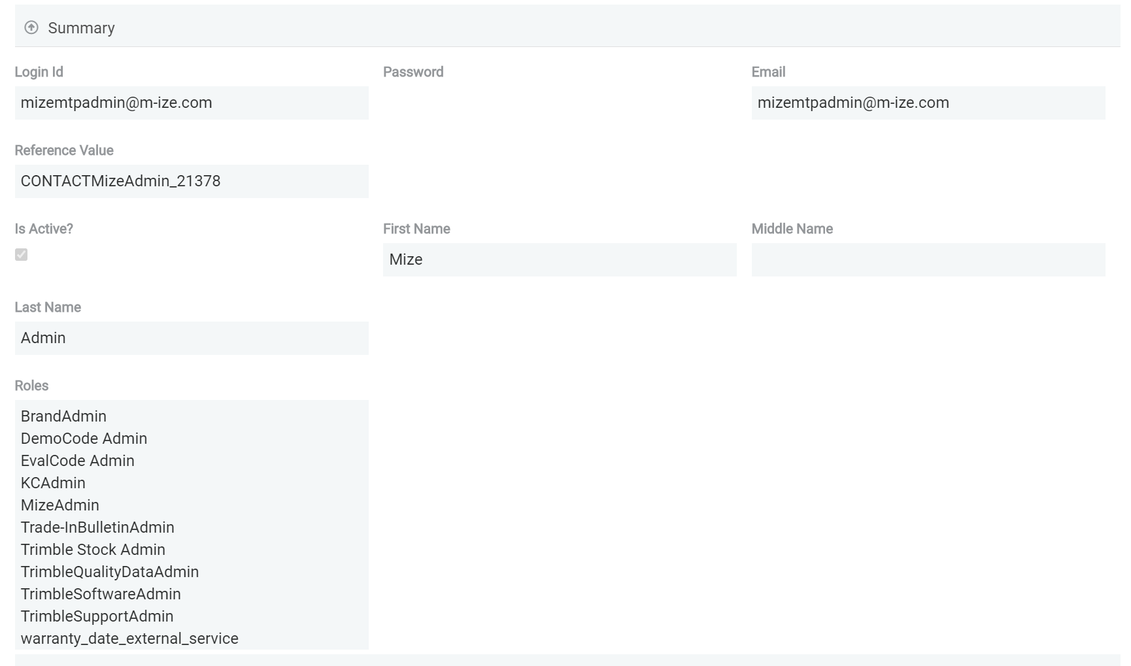Select KCAdmin role
Viewport: 1131px width, 666px height.
pos(53,483)
